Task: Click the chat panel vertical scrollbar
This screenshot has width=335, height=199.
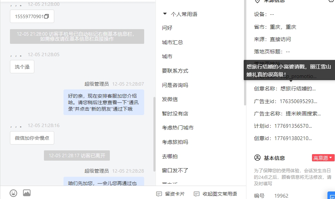Action: (154, 134)
